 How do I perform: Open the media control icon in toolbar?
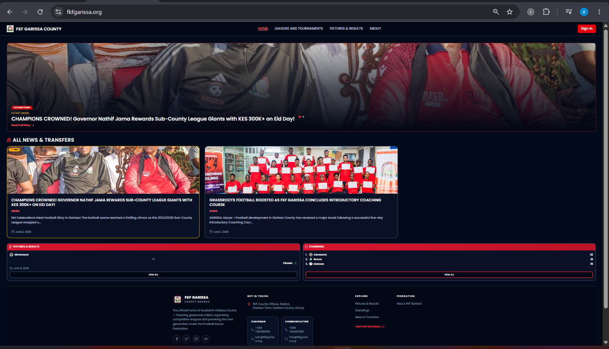(569, 12)
